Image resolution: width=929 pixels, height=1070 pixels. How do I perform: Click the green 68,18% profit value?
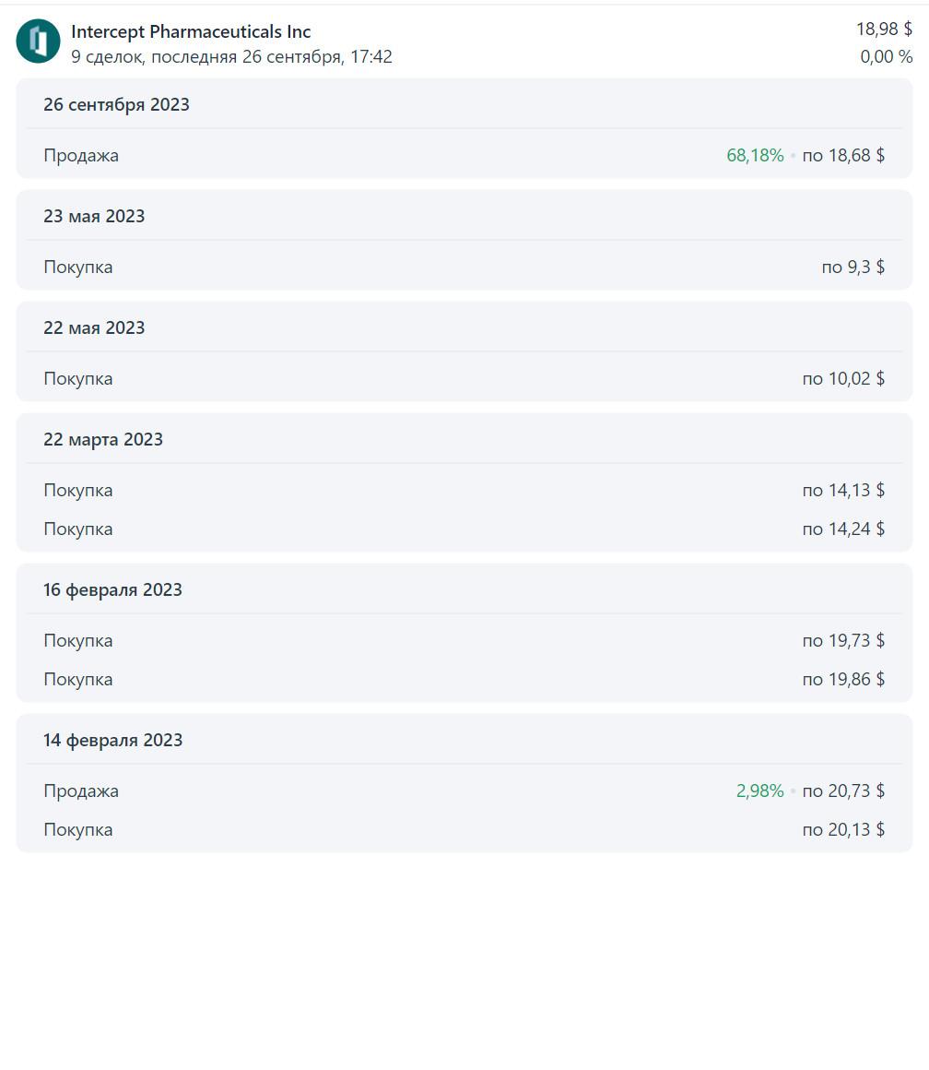[755, 155]
